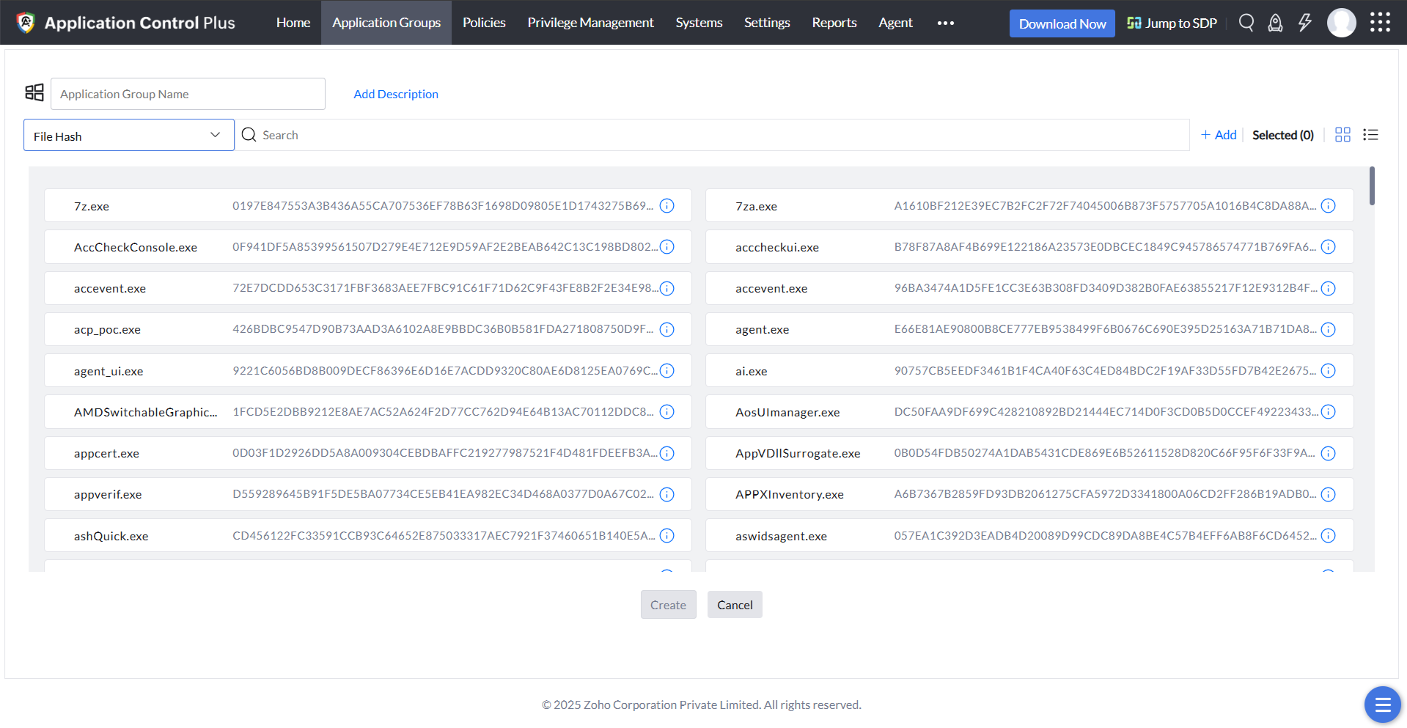Open the Policies tab

pos(484,23)
